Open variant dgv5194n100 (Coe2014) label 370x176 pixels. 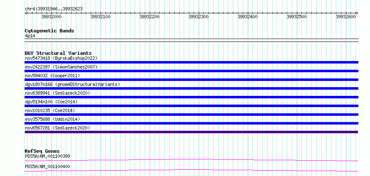[51, 102]
